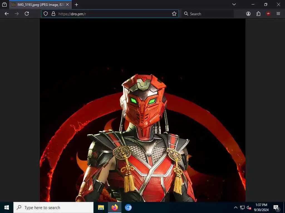Show hidden system tray icons
The width and height of the screenshot is (285, 213).
(235, 207)
